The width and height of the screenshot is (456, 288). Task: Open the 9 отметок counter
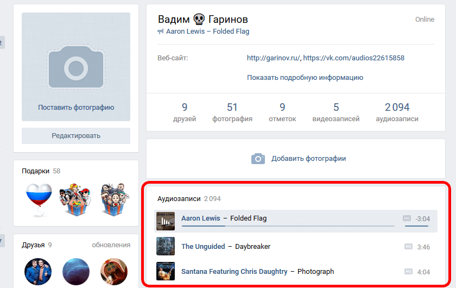(x=282, y=112)
